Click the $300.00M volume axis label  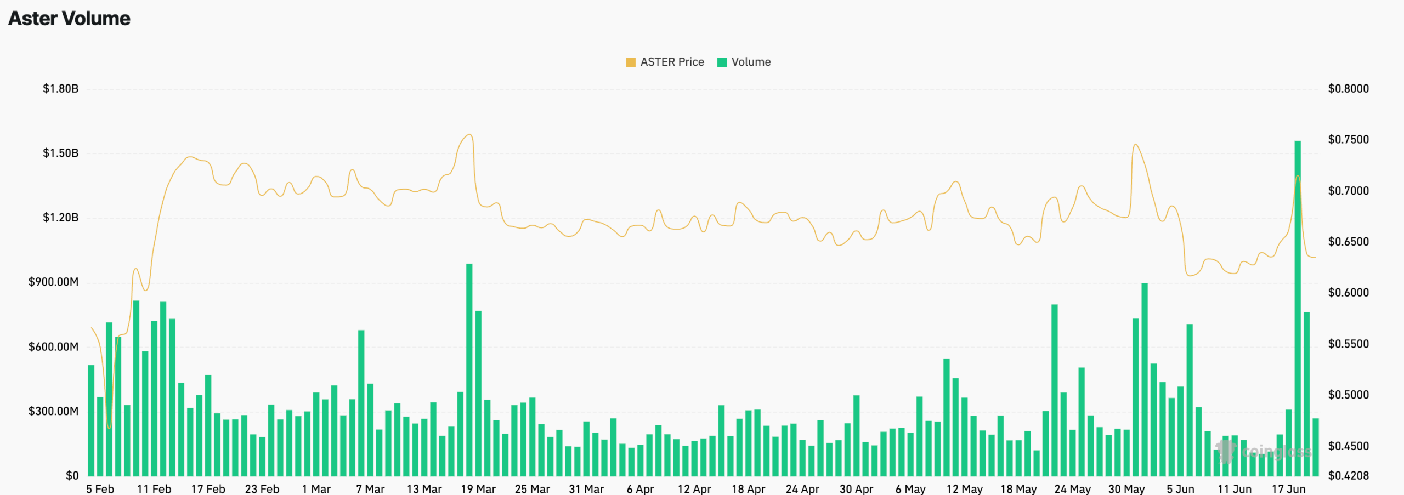tap(54, 411)
